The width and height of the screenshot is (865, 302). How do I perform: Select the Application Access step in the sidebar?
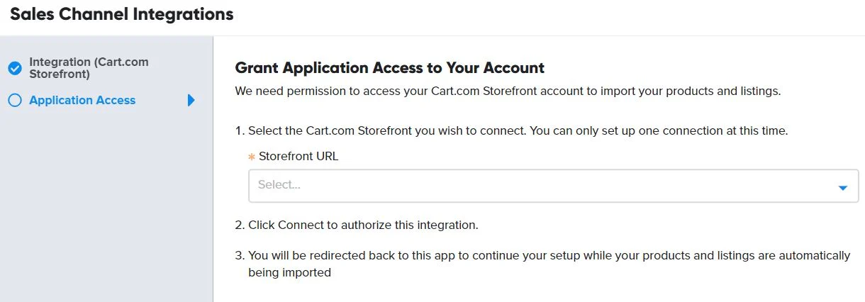pos(82,101)
